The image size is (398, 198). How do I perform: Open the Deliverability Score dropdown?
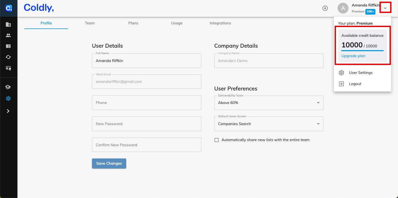(269, 103)
